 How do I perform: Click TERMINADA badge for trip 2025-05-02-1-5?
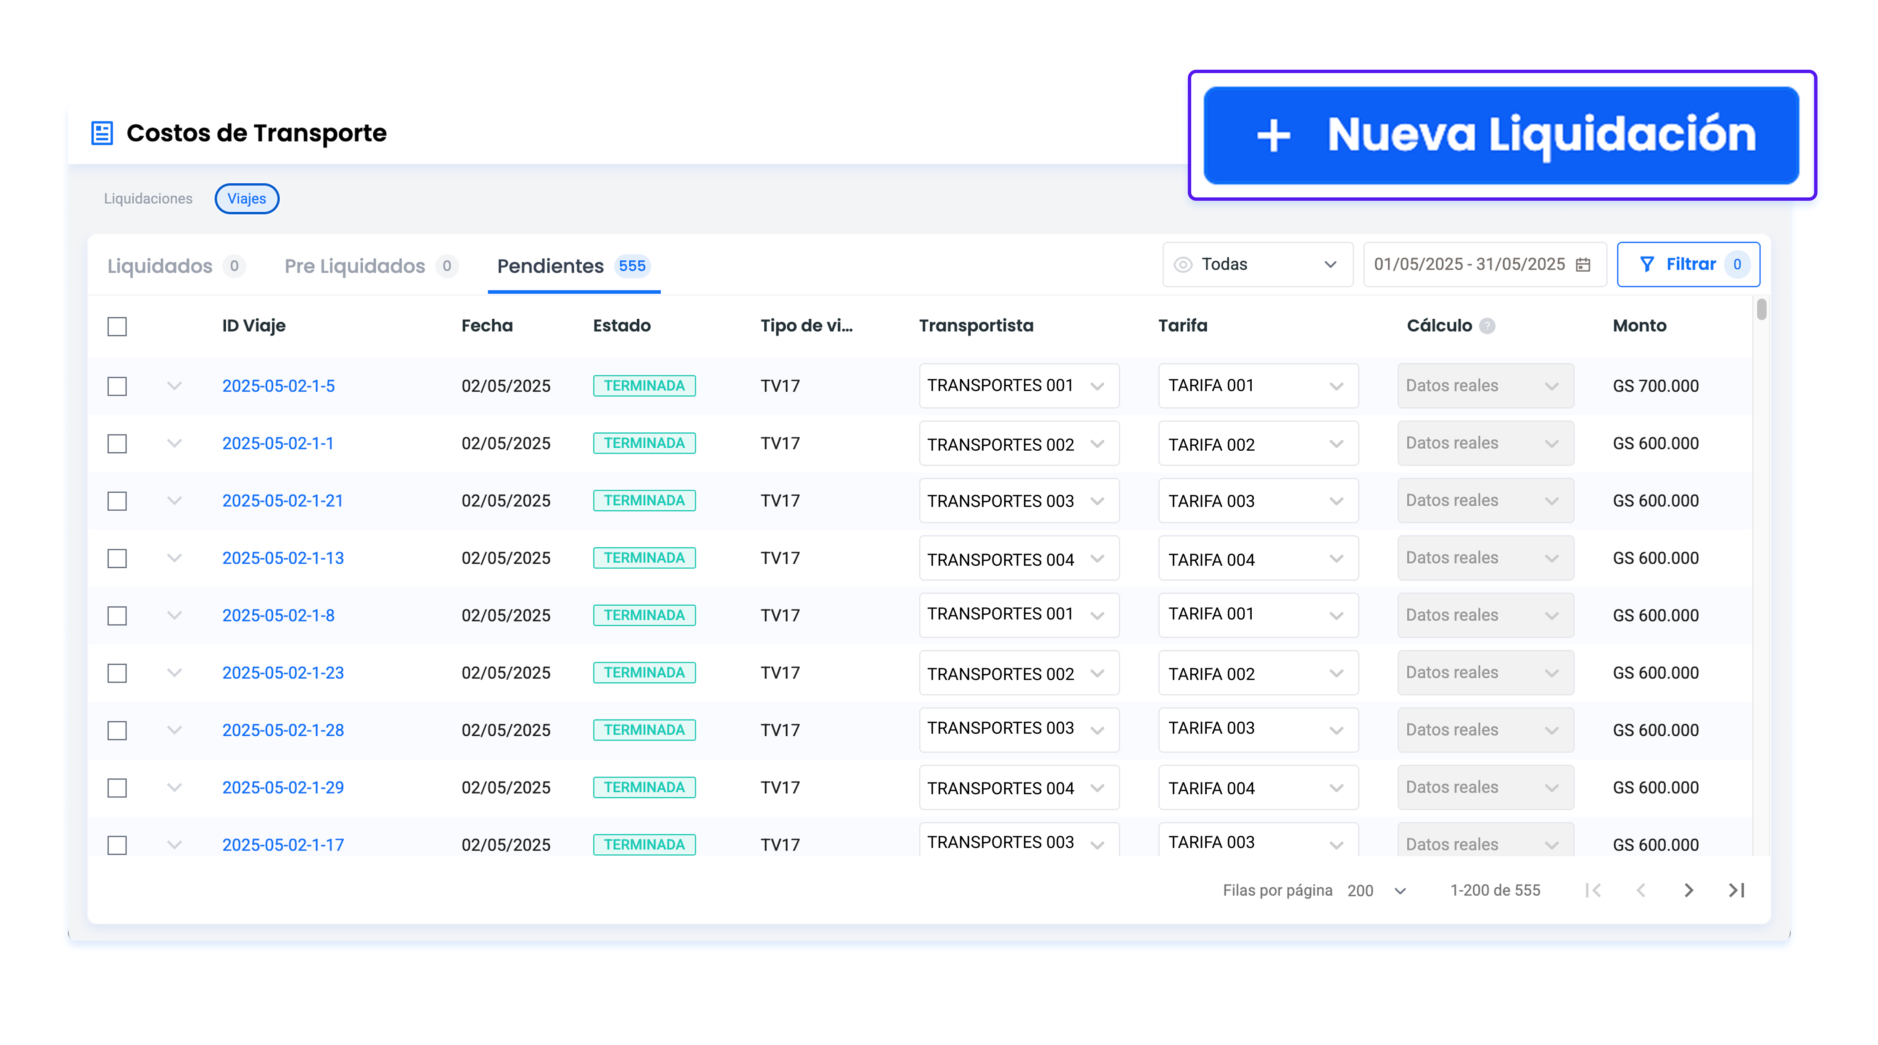644,386
